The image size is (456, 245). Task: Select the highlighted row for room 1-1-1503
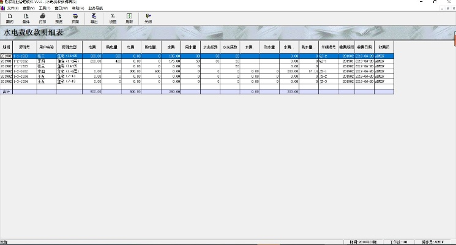click(x=24, y=56)
